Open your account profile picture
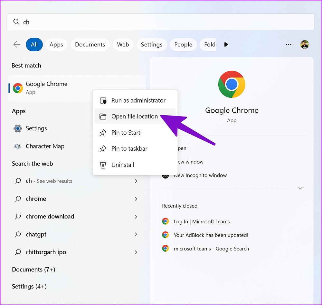This screenshot has width=322, height=305. [305, 45]
